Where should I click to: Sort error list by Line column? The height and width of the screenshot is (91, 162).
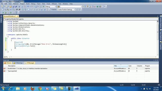tap(130, 66)
